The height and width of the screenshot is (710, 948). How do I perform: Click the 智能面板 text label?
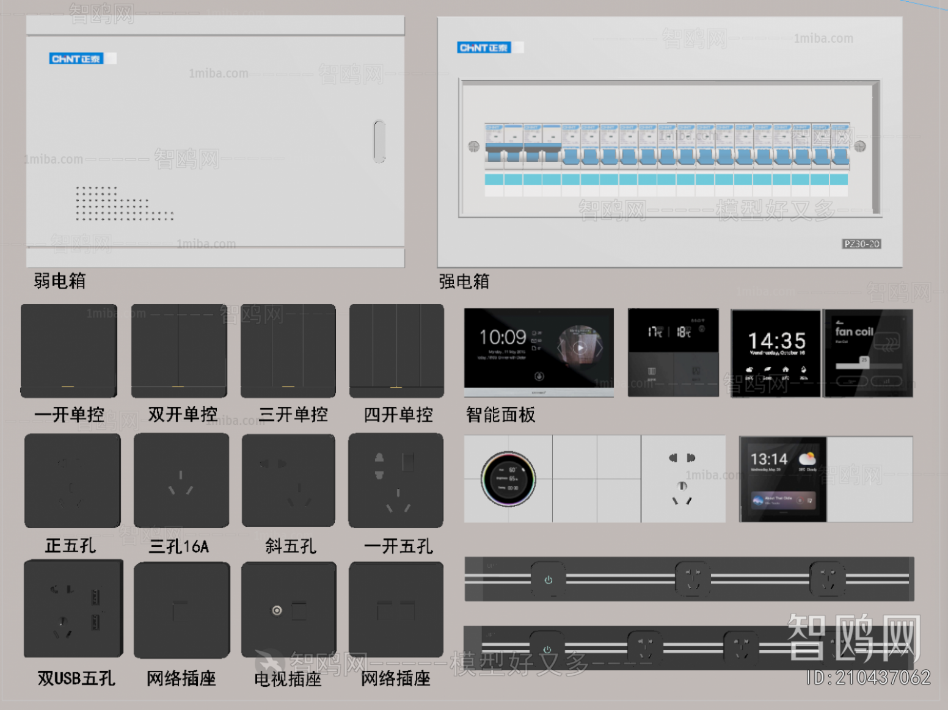coord(500,415)
